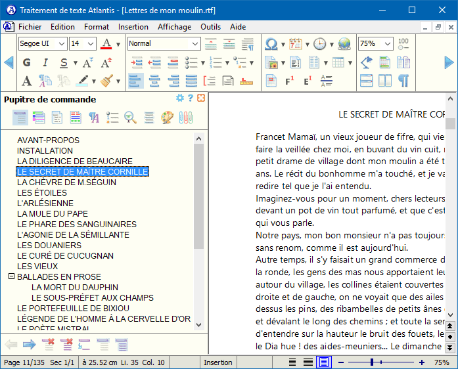This screenshot has height=369, width=458.
Task: Toggle italic (I) formatting
Action: pyautogui.click(x=45, y=62)
